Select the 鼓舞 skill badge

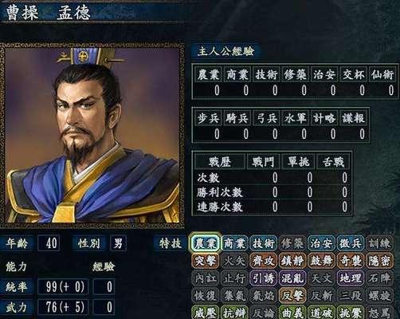[x=321, y=261]
